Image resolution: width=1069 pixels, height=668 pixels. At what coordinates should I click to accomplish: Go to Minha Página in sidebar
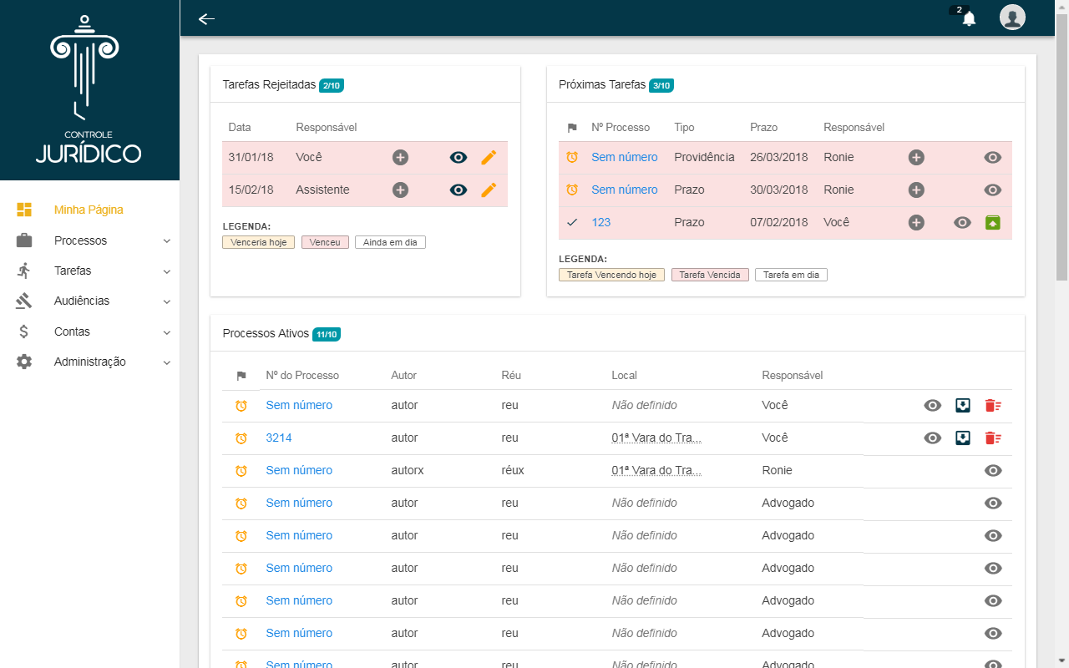[x=89, y=210]
